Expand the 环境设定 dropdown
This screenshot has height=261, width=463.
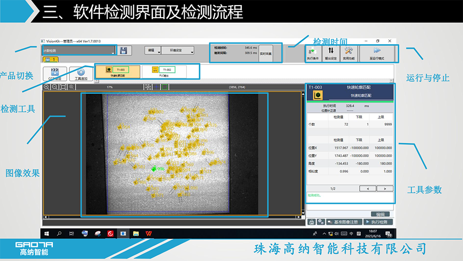pyautogui.click(x=179, y=51)
